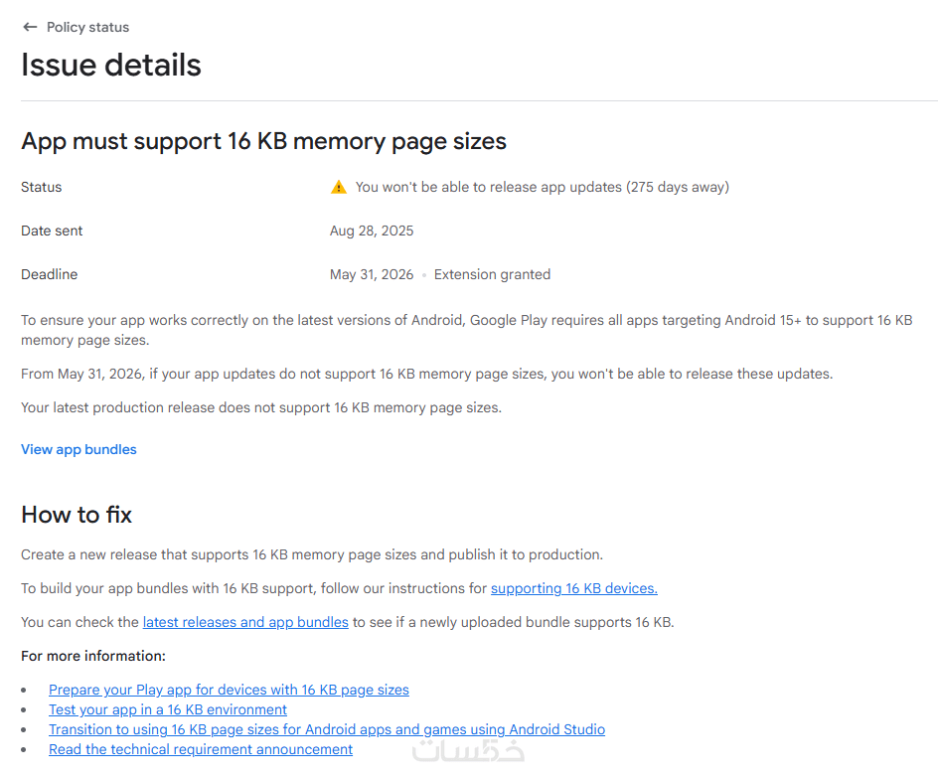This screenshot has width=938, height=778.
Task: Click the release app updates warning text
Action: coord(542,187)
